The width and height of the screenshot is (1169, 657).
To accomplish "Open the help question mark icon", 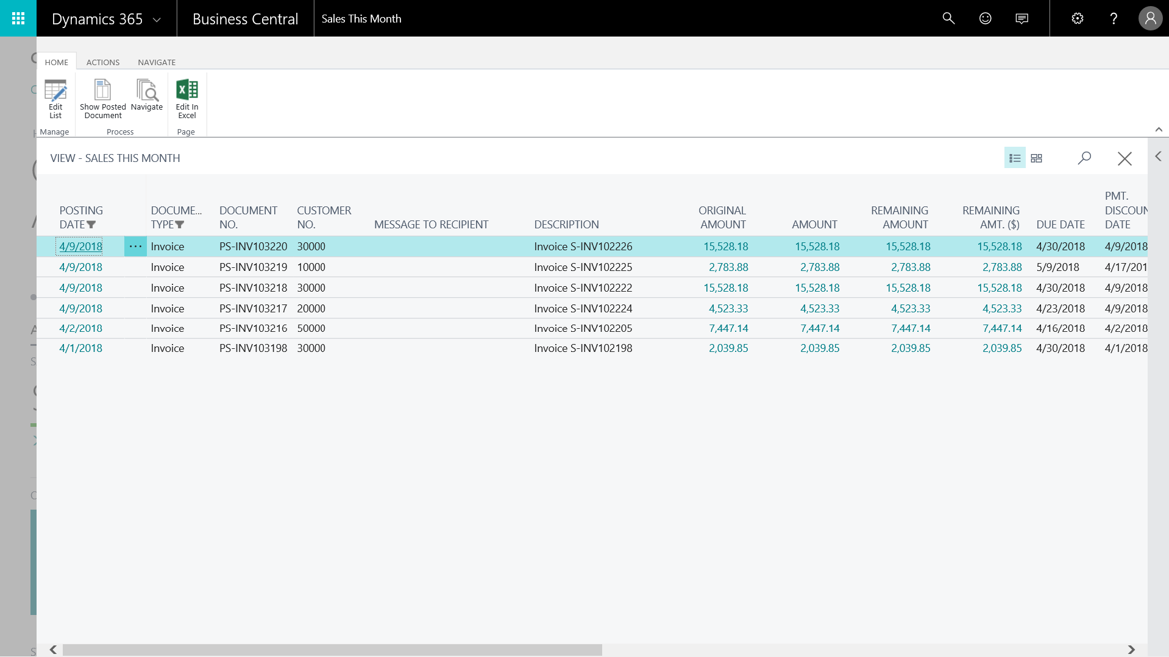I will (1114, 18).
